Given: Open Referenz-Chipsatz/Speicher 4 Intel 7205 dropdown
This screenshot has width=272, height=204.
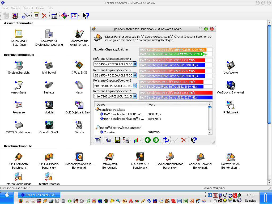Looking at the screenshot, I should (x=115, y=96).
